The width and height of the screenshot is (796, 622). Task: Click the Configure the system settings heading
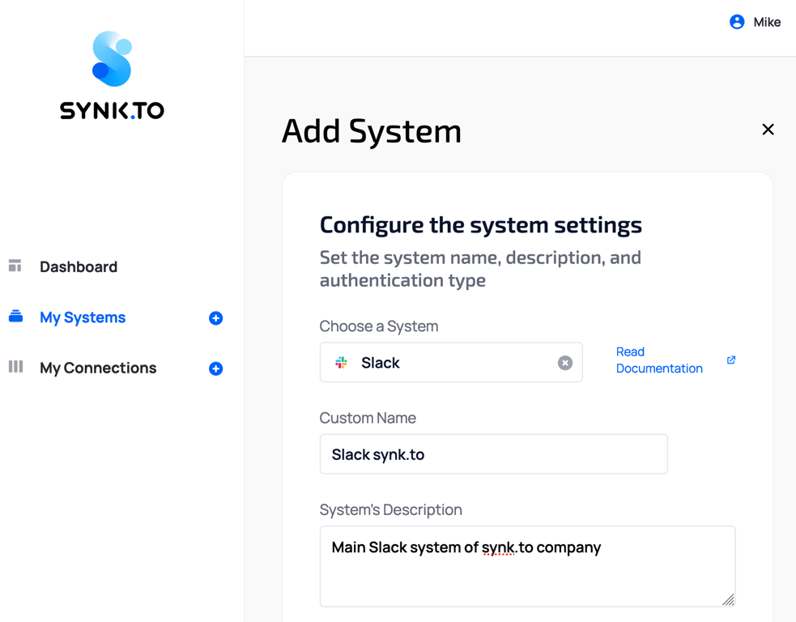click(481, 225)
